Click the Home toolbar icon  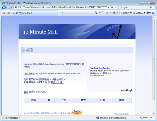[96, 13]
